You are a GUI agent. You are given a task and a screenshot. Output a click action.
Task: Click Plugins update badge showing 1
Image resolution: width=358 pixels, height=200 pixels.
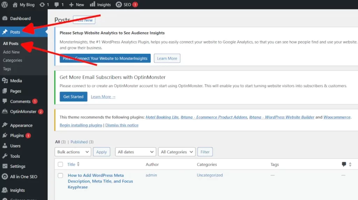(28, 136)
